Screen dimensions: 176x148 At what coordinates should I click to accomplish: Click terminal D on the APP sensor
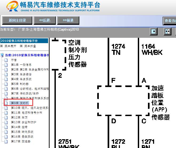[114, 121]
